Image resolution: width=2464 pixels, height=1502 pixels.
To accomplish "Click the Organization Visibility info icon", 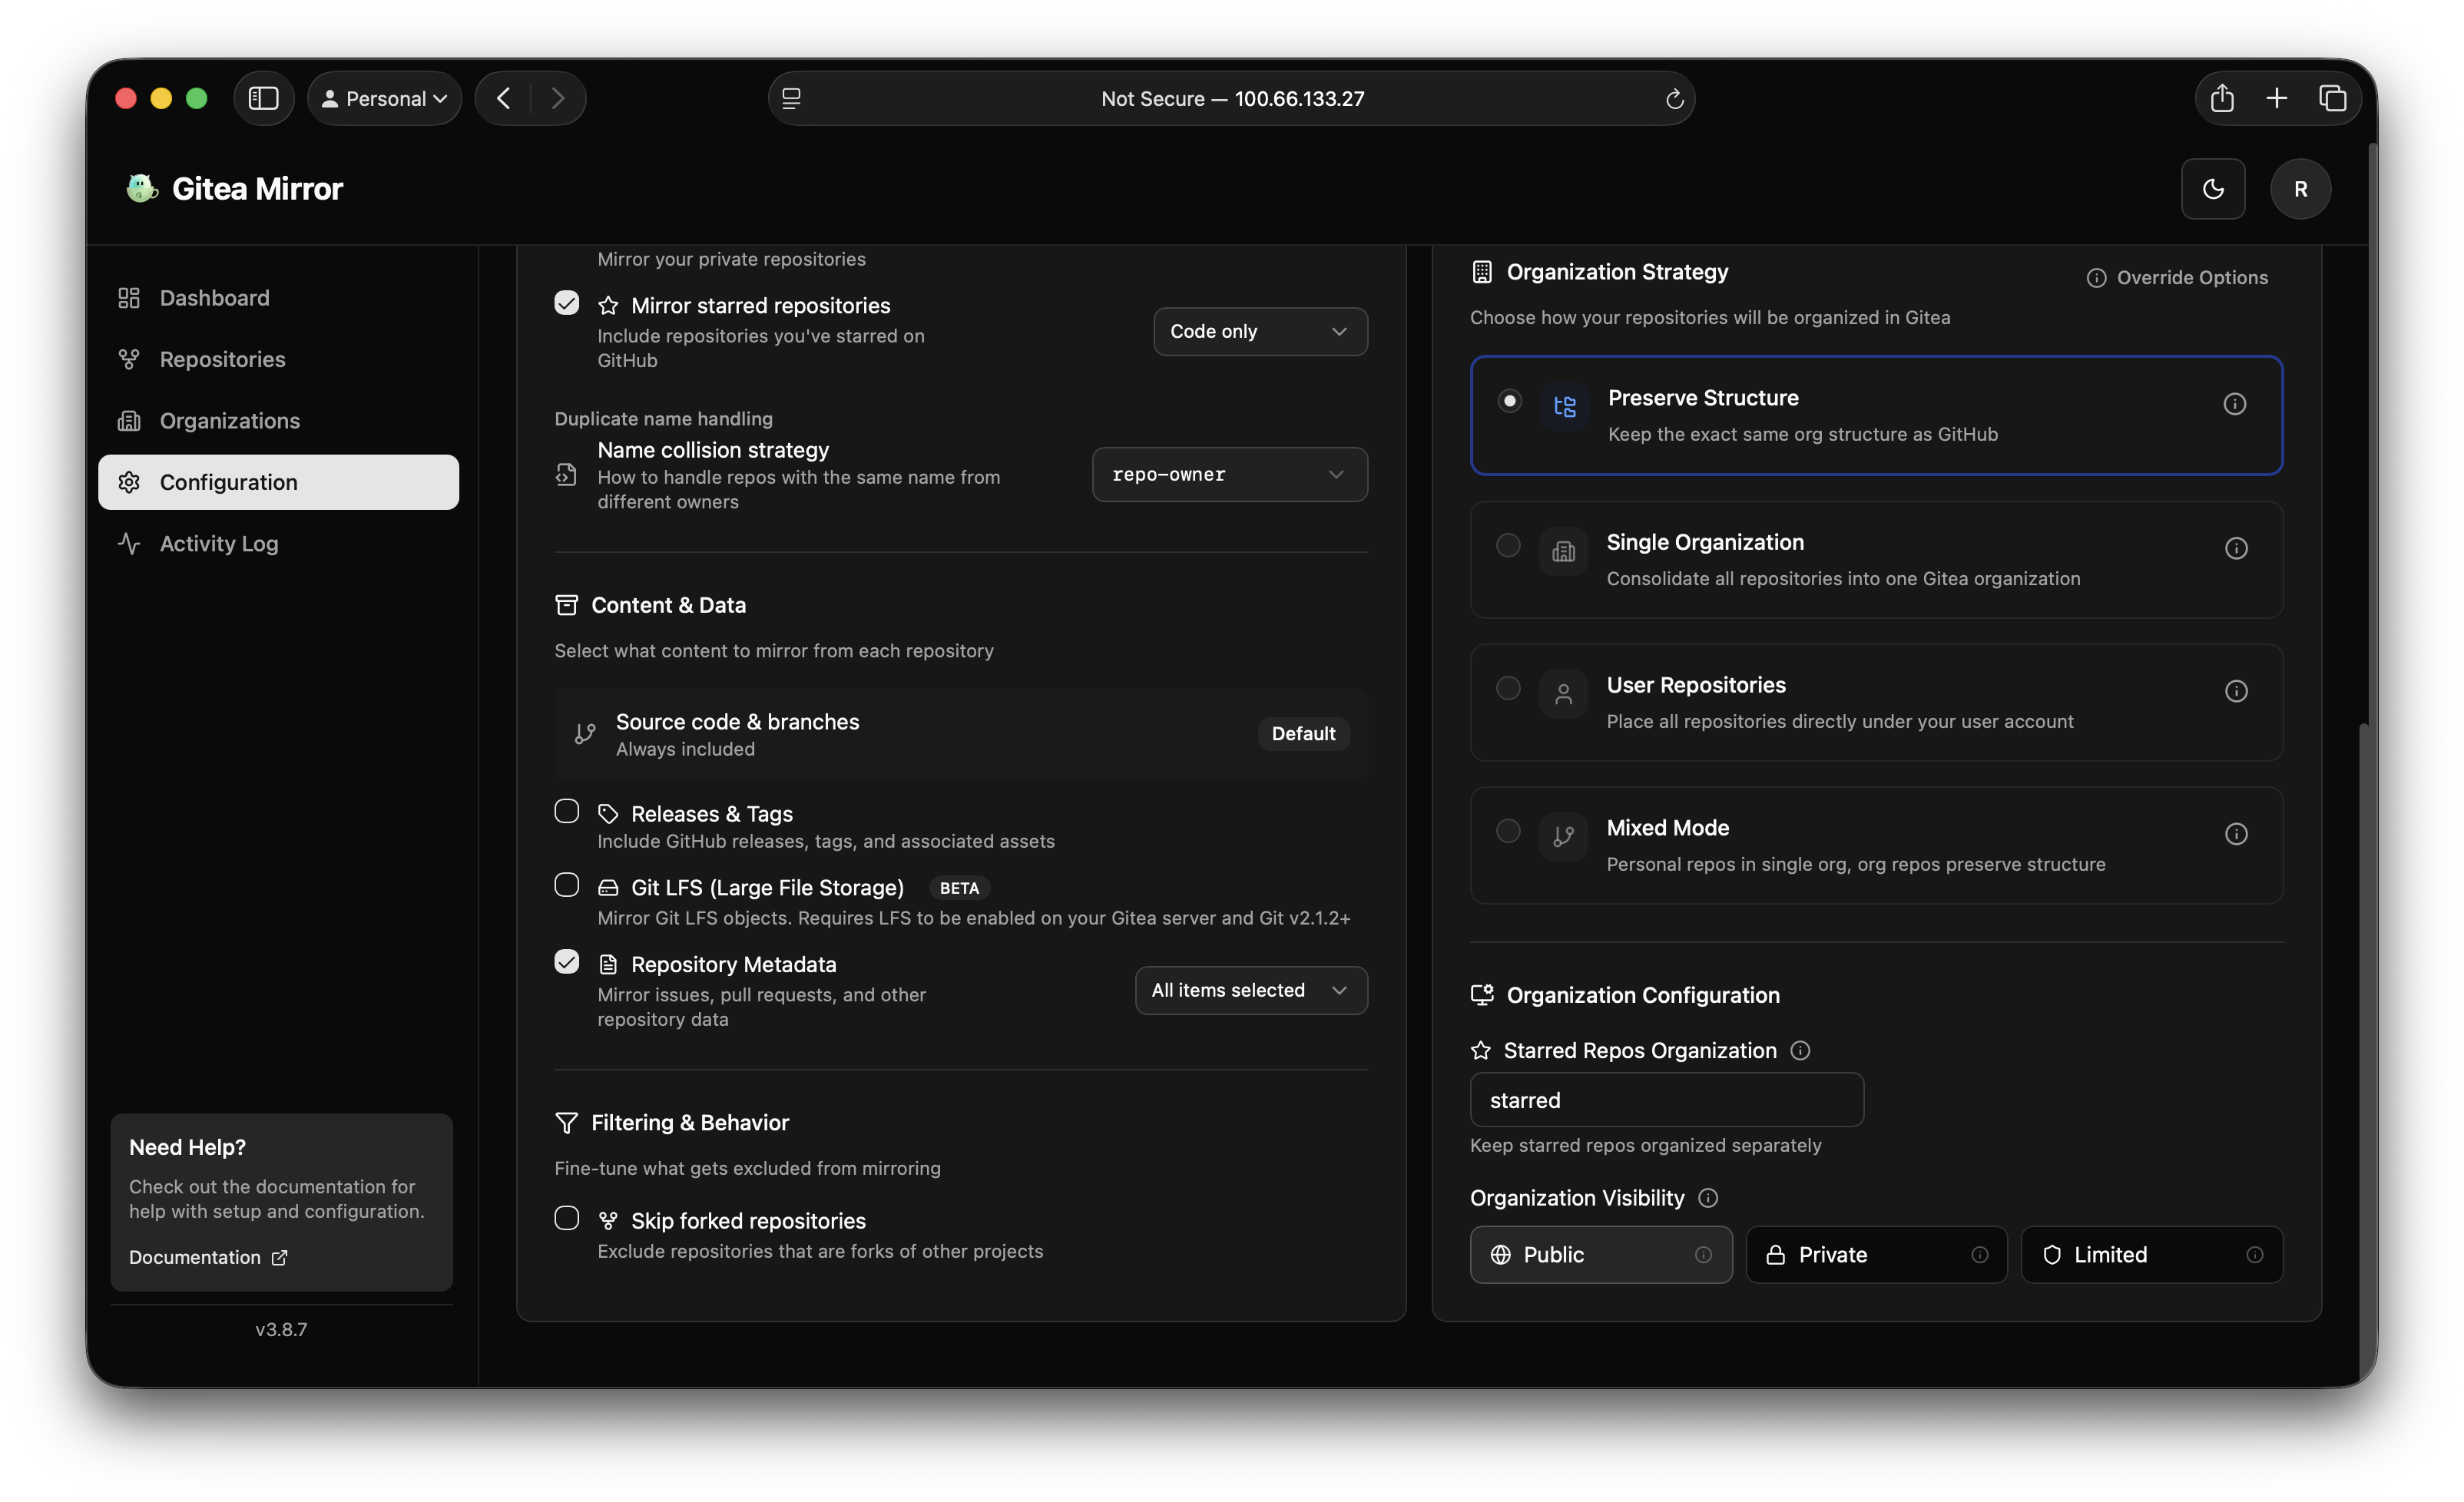I will pyautogui.click(x=1708, y=1198).
